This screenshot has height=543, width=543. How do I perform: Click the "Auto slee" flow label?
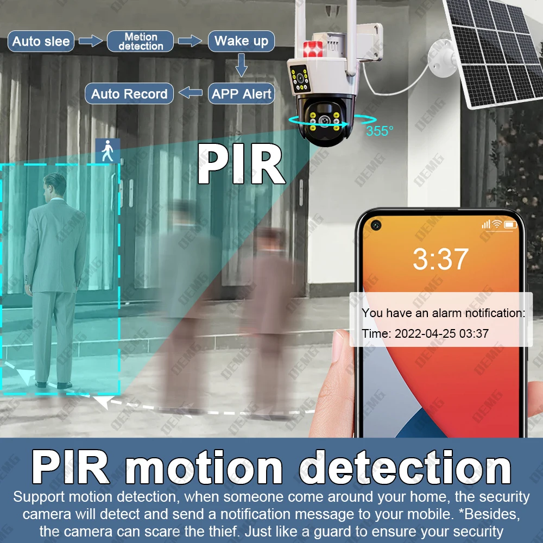pyautogui.click(x=41, y=41)
